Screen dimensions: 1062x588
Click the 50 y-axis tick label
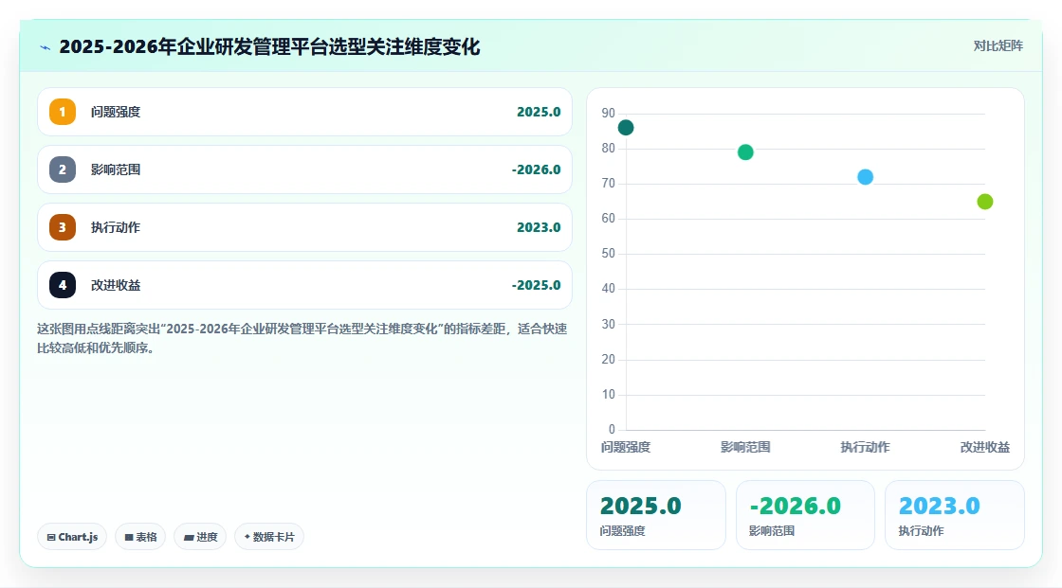click(608, 253)
